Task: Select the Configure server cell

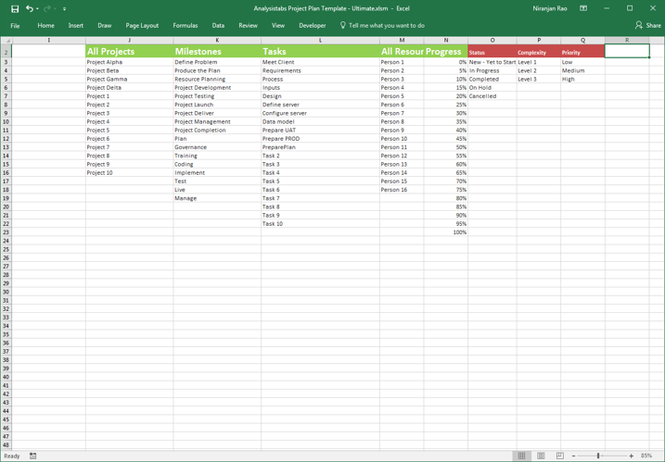Action: [320, 113]
